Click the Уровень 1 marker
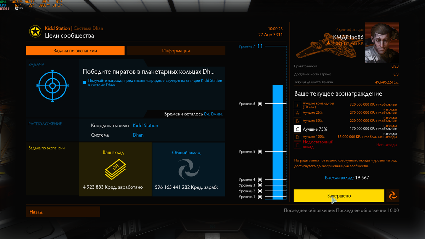The height and width of the screenshot is (239, 425). pyautogui.click(x=260, y=197)
